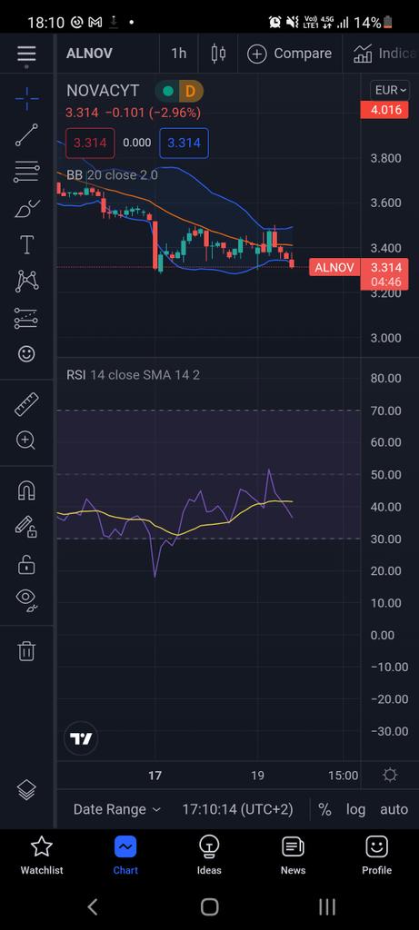The width and height of the screenshot is (419, 930).
Task: Toggle percent scale mode
Action: (324, 809)
